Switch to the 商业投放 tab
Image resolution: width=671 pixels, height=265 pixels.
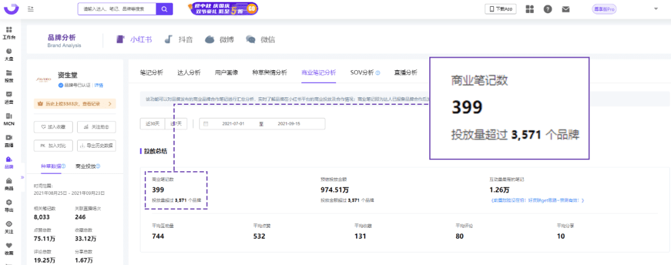(84, 166)
